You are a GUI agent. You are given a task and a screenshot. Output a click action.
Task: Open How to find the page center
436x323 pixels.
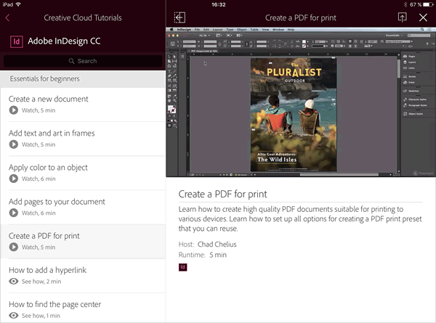click(x=54, y=304)
